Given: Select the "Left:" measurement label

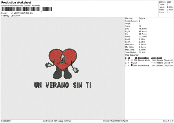Looking at the screenshot, I should (127, 29).
